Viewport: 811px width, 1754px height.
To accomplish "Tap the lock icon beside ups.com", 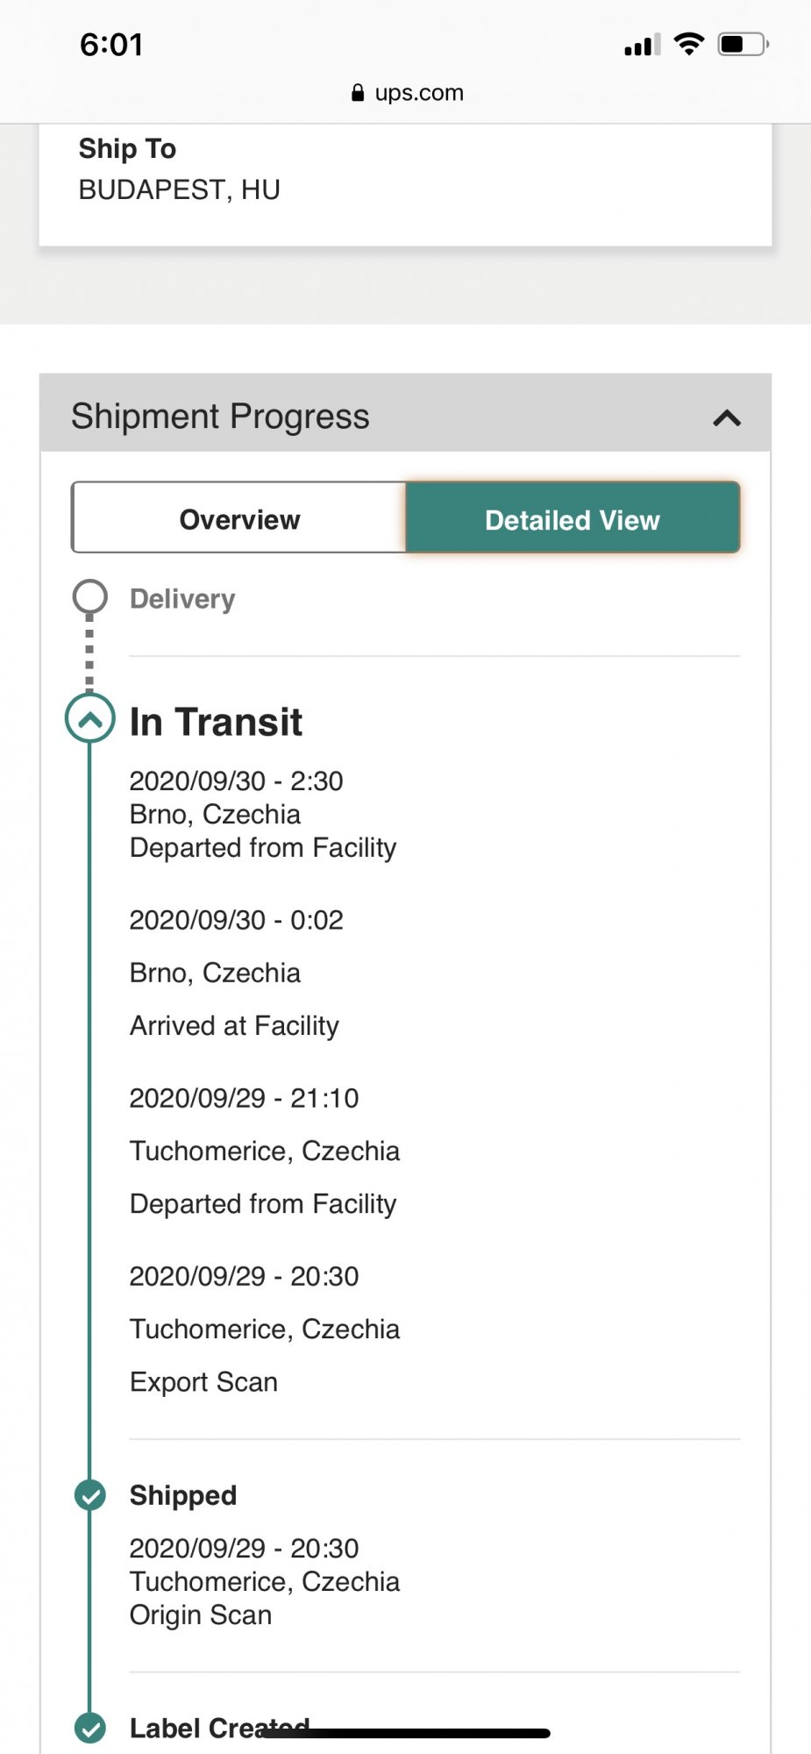I will (x=358, y=92).
